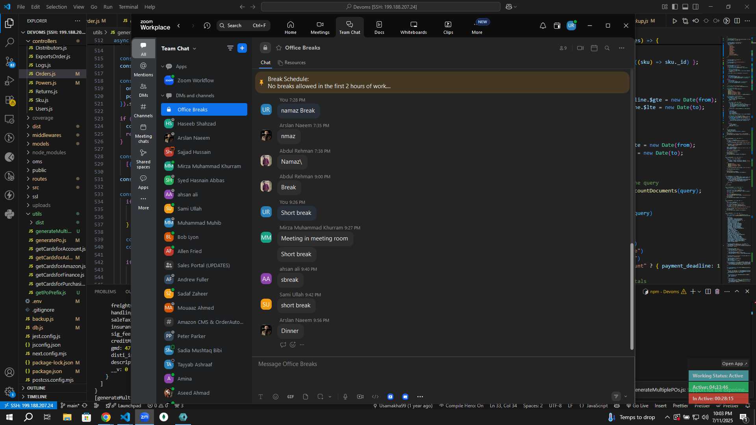756x425 pixels.
Task: Open Mentions in Zoom sidebar
Action: click(x=143, y=70)
